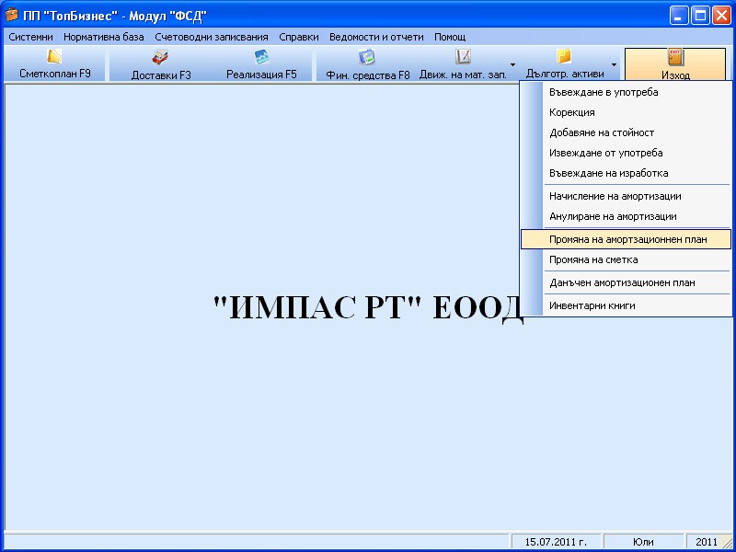
Task: Open the Справки menu
Action: point(299,37)
